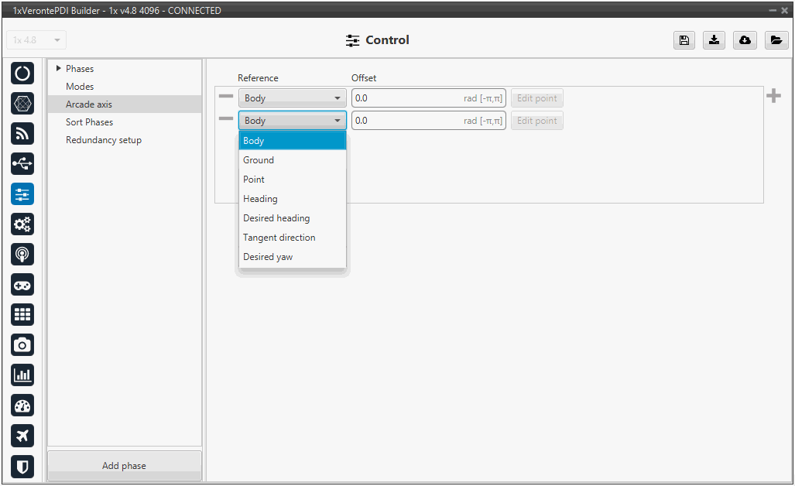This screenshot has width=795, height=486.
Task: Pick Tangent direction from list
Action: tap(279, 238)
